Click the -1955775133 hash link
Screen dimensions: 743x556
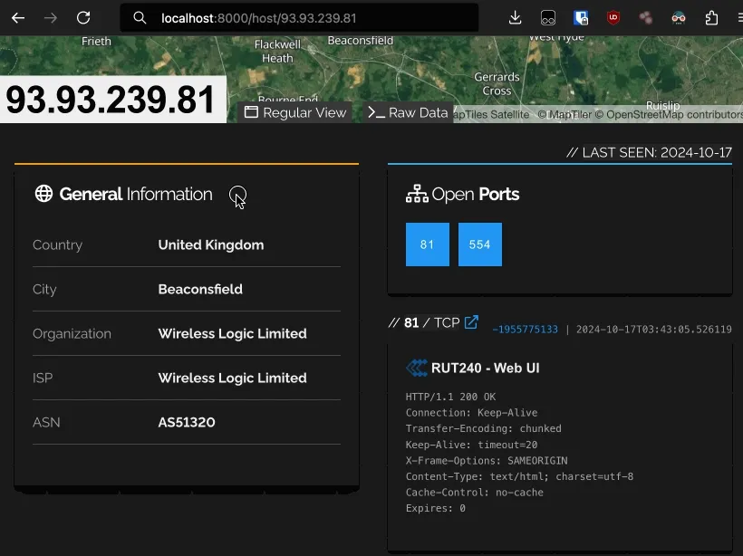(x=525, y=330)
